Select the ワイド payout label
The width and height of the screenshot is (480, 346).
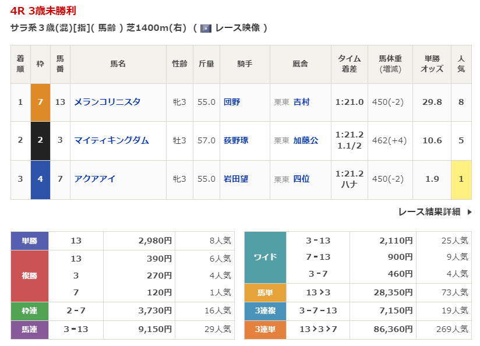coord(265,257)
